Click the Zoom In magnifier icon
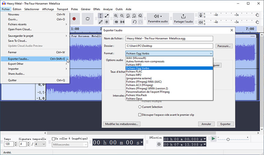This screenshot has width=264, height=155. [116, 16]
